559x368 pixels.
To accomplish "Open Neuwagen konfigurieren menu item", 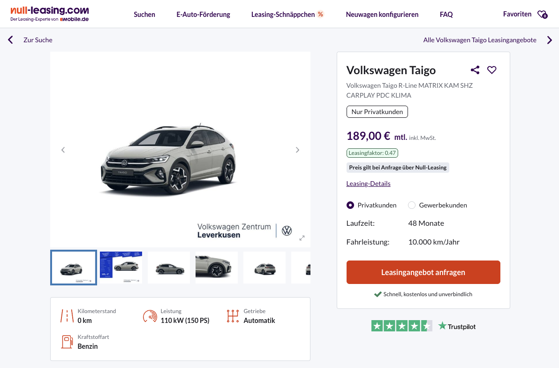I will point(382,15).
